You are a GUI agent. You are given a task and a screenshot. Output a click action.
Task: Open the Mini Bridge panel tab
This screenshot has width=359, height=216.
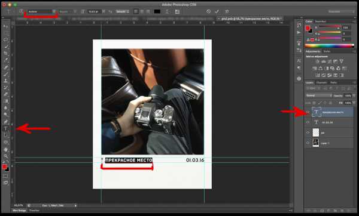point(20,211)
